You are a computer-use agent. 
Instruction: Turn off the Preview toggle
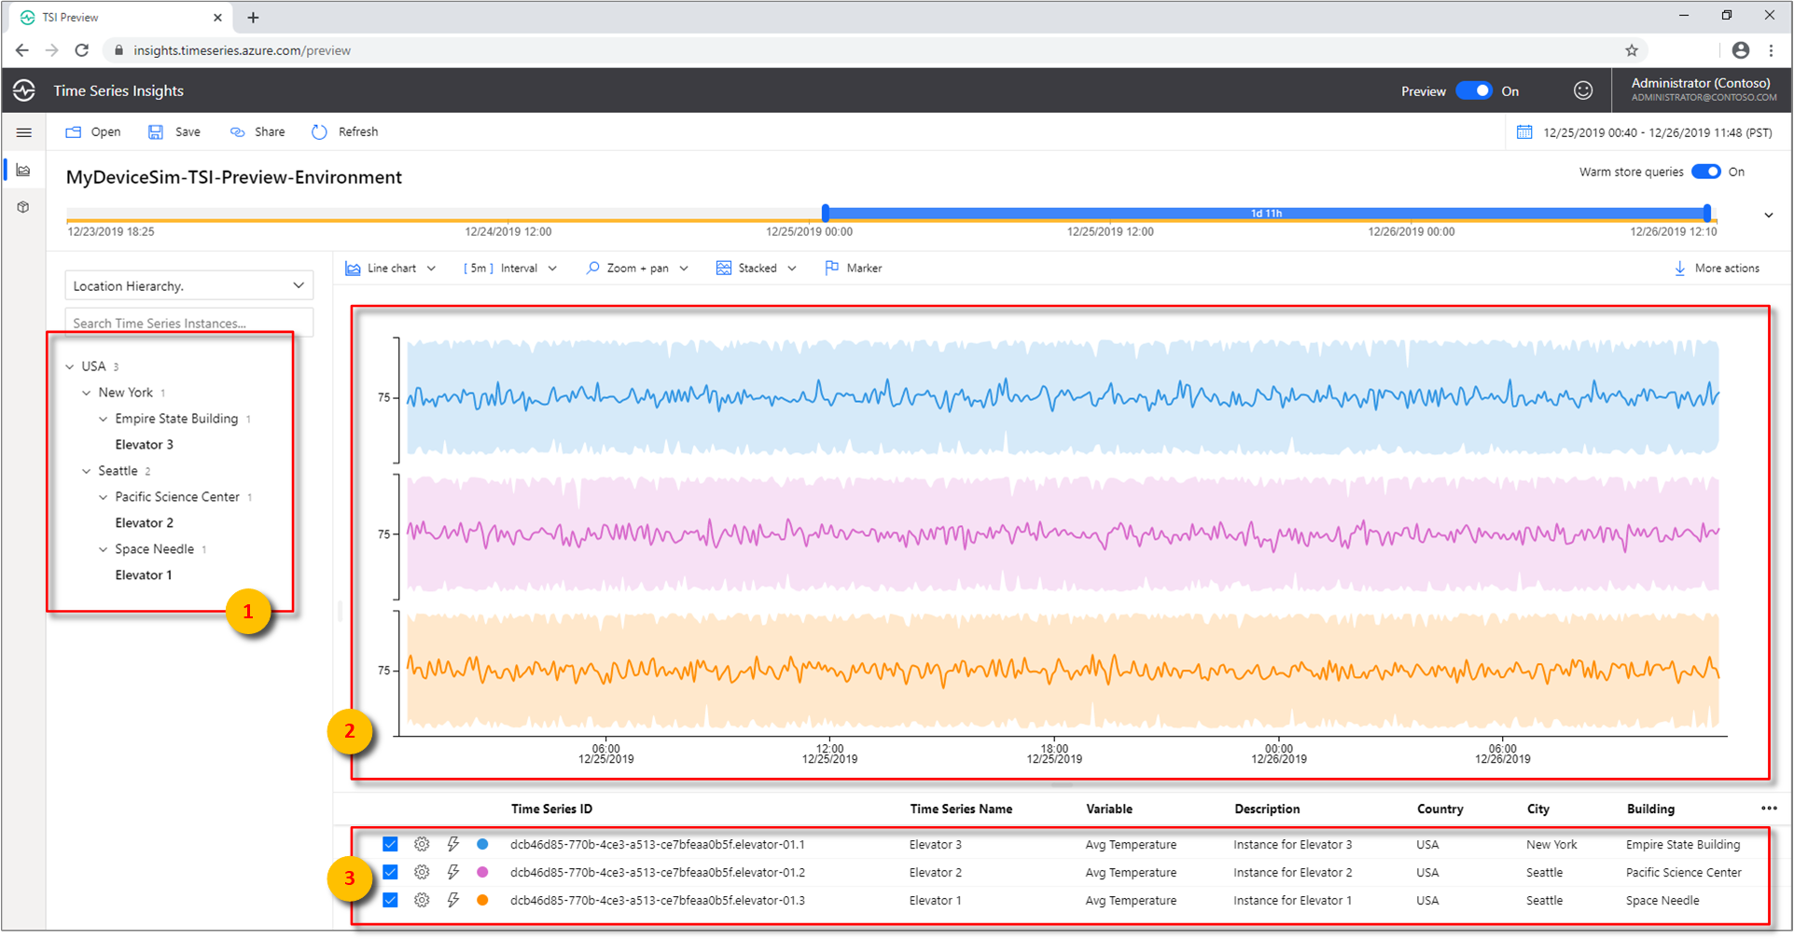click(x=1474, y=90)
